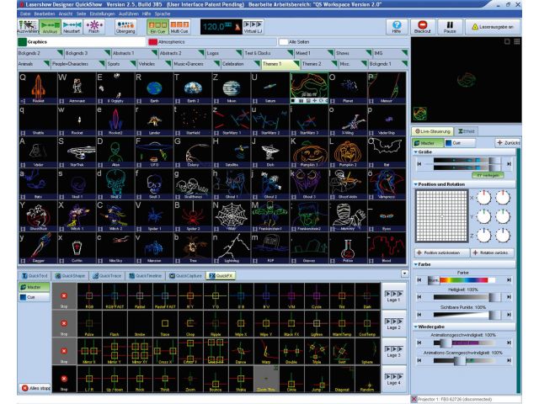Open the QuickCapture tab
The height and width of the screenshot is (404, 539).
coord(185,276)
